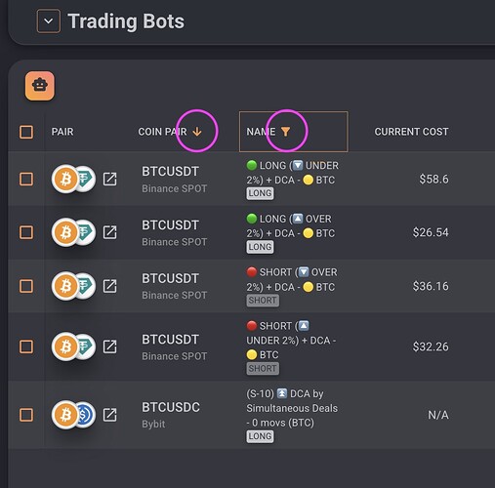Viewport: 495px width, 488px height.
Task: Collapse the Trading Bots section chevron
Action: 49,21
